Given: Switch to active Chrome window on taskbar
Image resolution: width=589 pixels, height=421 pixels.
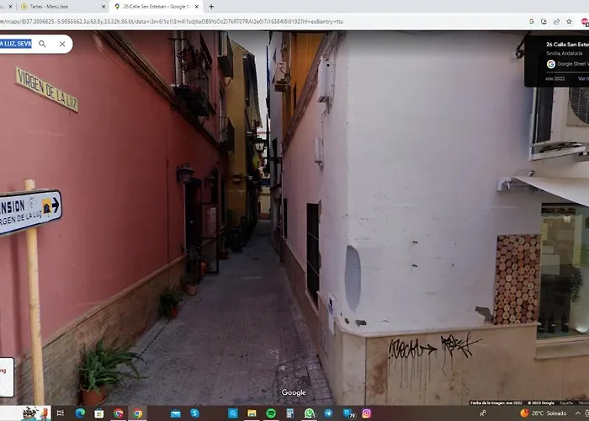Looking at the screenshot, I should coord(138,413).
